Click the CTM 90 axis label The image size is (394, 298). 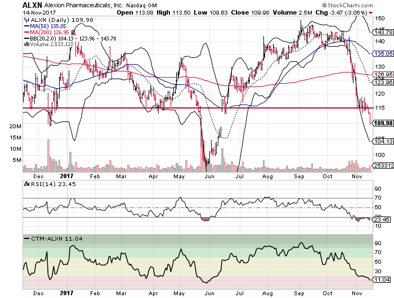[x=378, y=243]
